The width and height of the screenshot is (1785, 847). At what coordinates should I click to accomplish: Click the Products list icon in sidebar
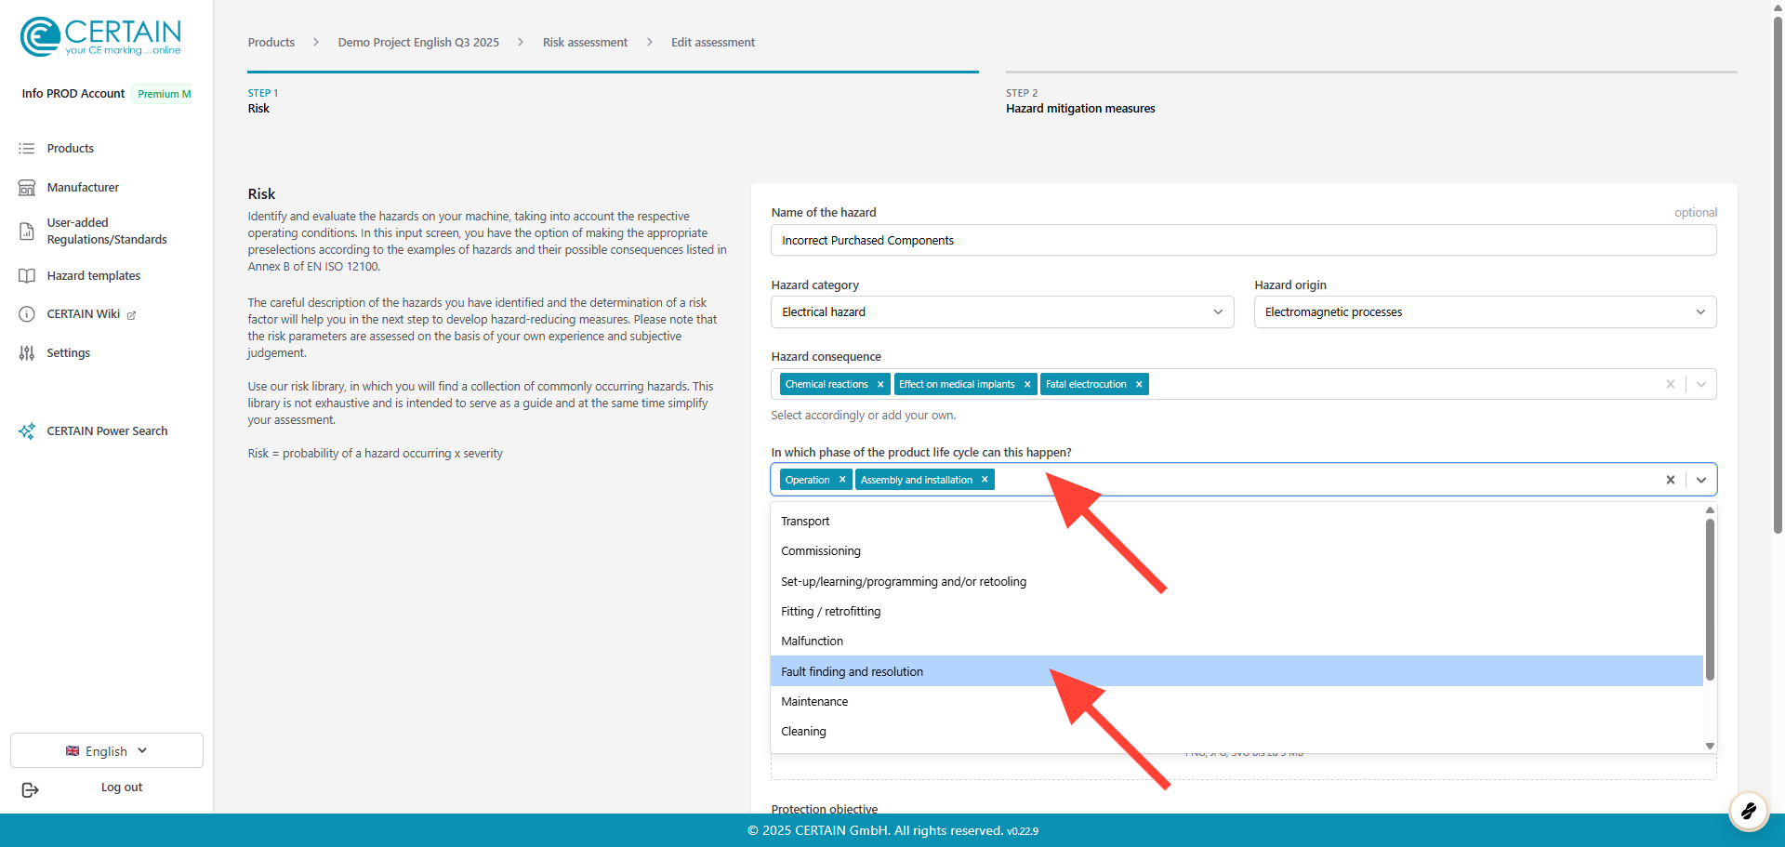coord(27,149)
